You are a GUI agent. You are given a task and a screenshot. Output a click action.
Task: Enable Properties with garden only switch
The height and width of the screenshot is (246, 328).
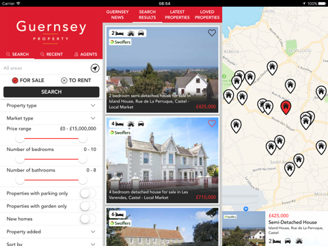(x=88, y=206)
